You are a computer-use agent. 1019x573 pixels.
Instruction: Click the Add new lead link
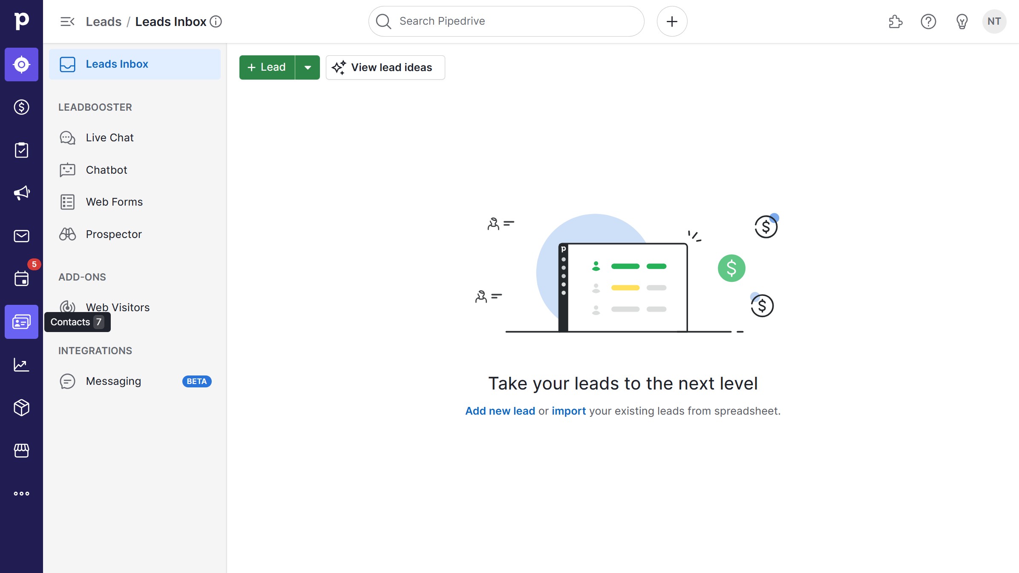tap(500, 411)
